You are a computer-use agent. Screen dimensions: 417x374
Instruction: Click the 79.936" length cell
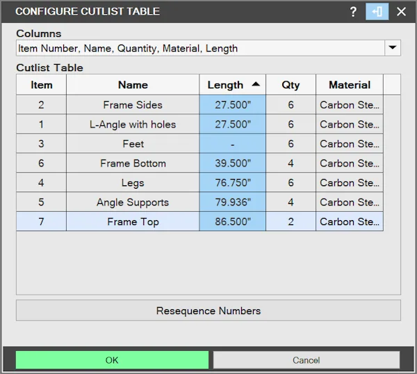(x=232, y=202)
